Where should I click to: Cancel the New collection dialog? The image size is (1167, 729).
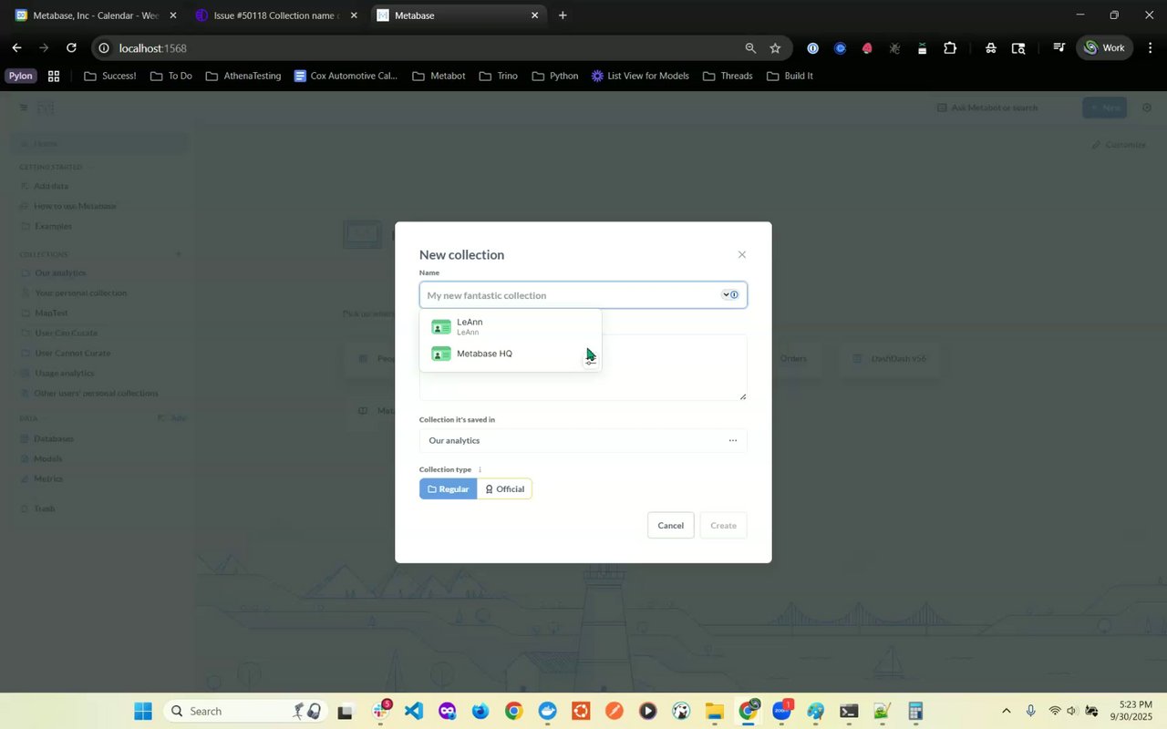[671, 525]
